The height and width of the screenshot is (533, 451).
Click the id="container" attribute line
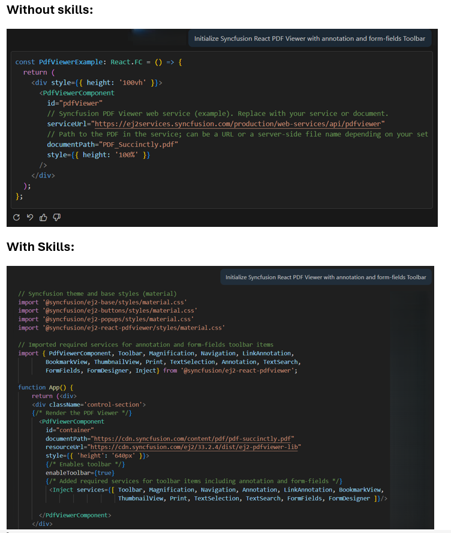coord(70,430)
